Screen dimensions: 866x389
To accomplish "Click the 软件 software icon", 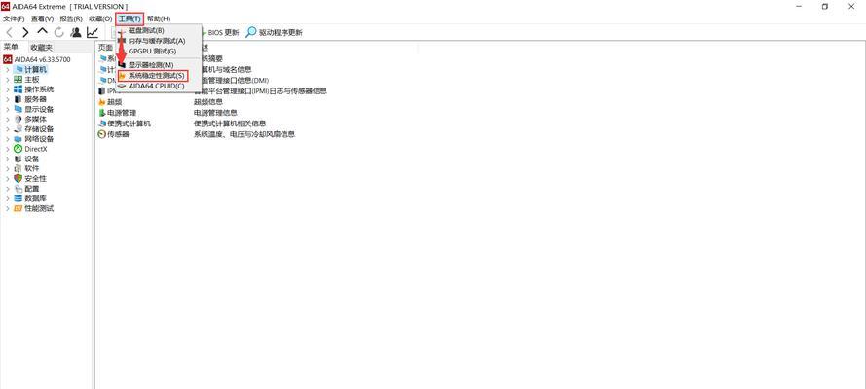I will 19,168.
